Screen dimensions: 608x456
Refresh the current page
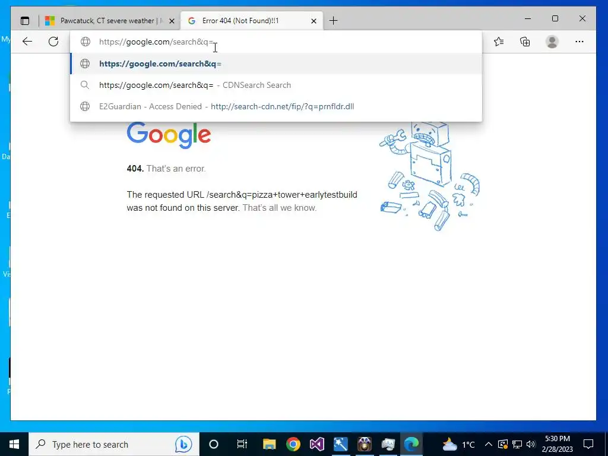click(53, 42)
